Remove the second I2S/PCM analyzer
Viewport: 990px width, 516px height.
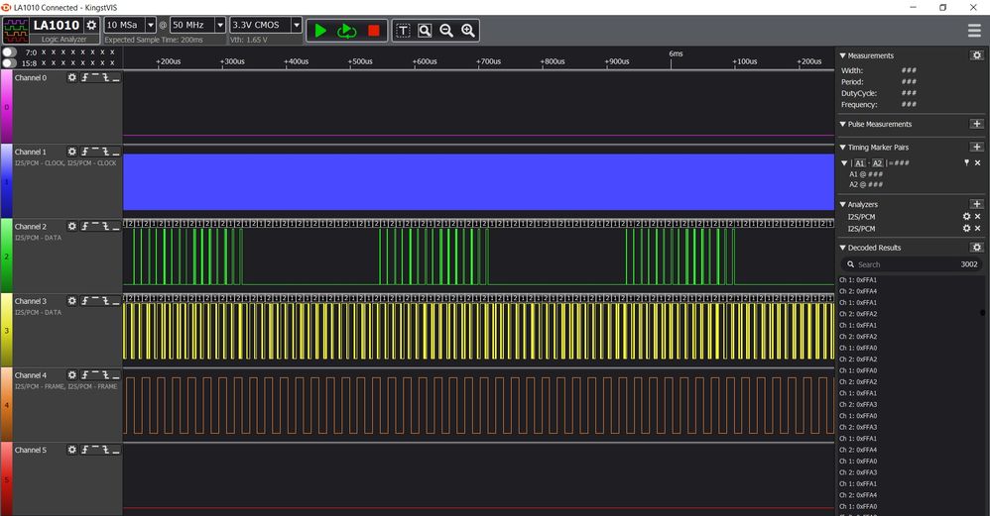pyautogui.click(x=977, y=228)
